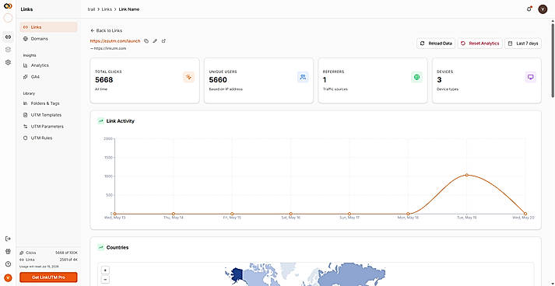Screen dimensions: 555x286
Task: Open Domains in the sidebar
Action: coord(48,39)
